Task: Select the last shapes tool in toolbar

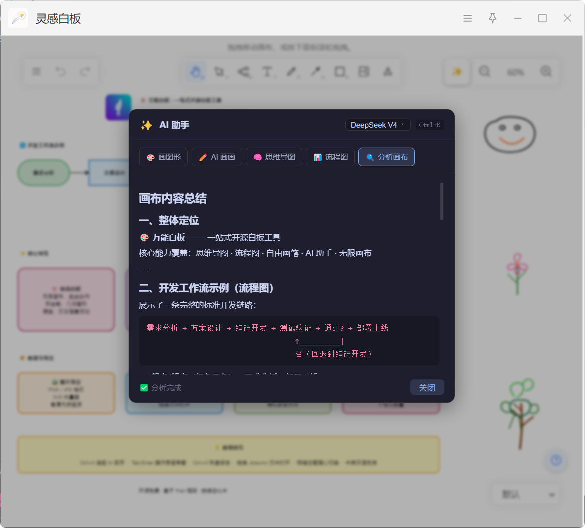Action: 388,72
